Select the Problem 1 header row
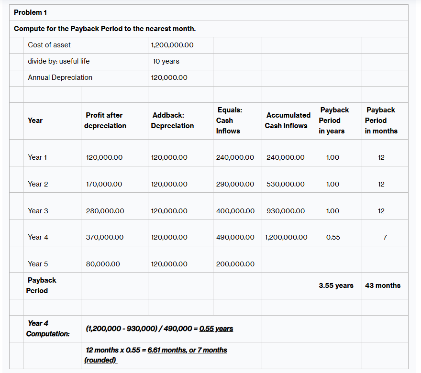 coord(30,12)
